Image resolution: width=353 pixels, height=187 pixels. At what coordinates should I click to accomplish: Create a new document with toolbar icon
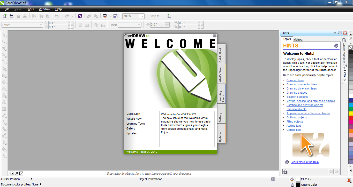(x=5, y=16)
